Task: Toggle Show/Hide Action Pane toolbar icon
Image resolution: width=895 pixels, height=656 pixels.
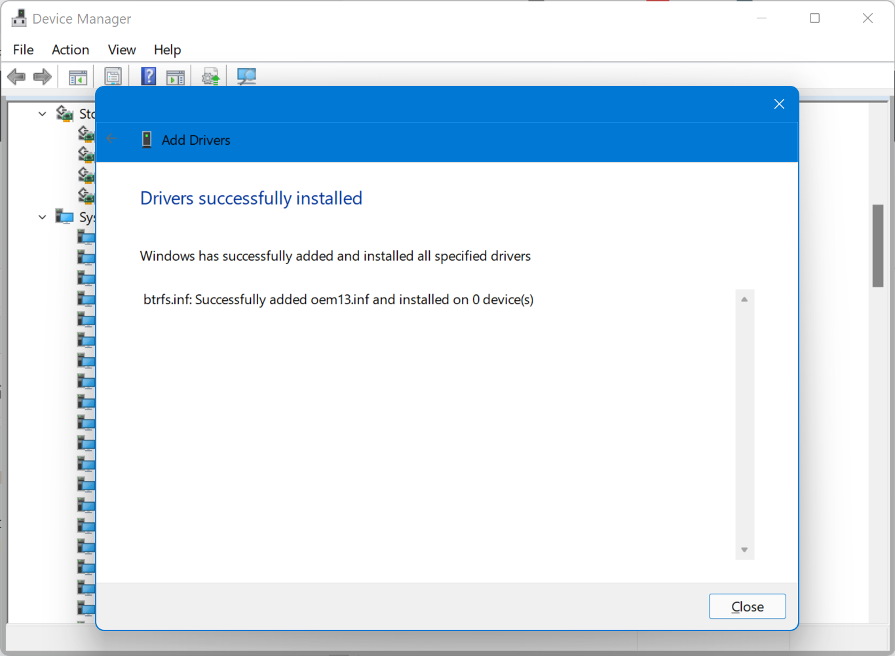Action: tap(176, 77)
